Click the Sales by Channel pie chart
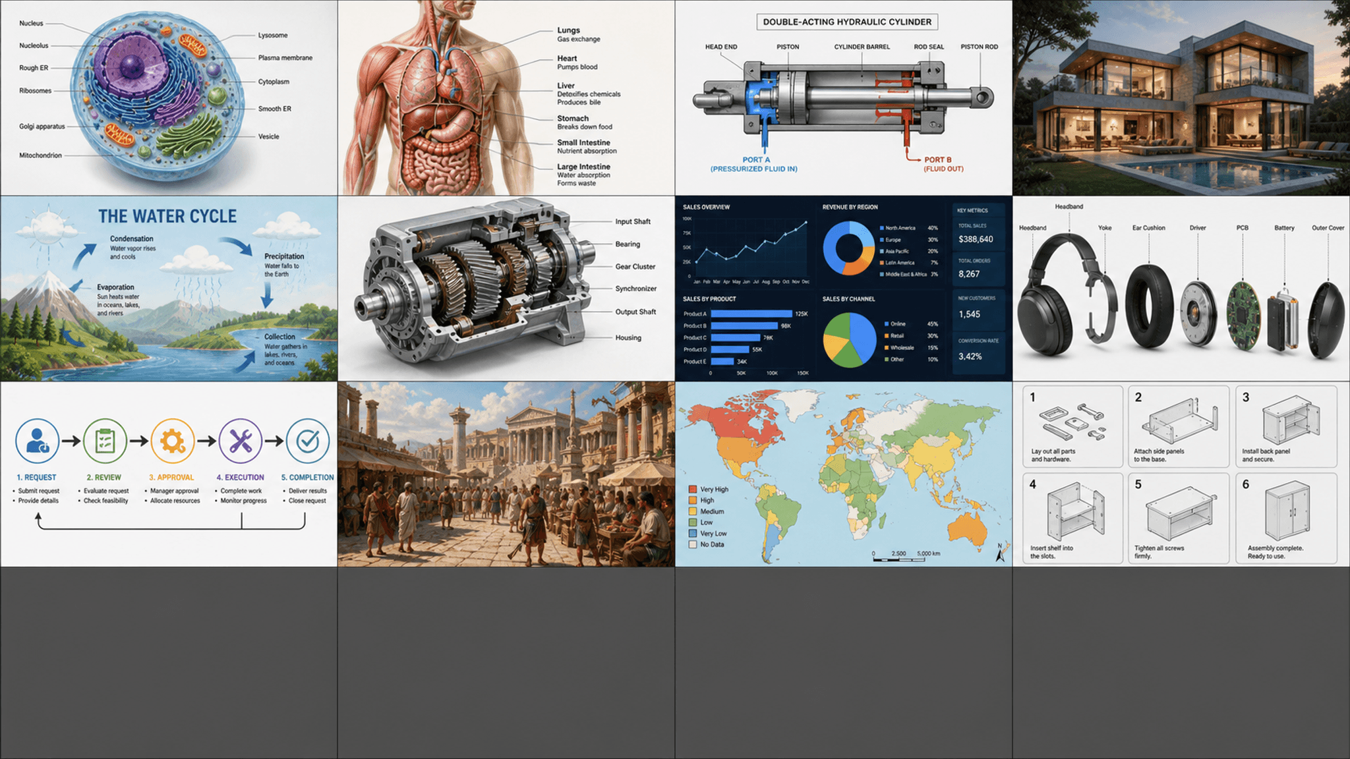Image resolution: width=1350 pixels, height=759 pixels. coord(849,340)
